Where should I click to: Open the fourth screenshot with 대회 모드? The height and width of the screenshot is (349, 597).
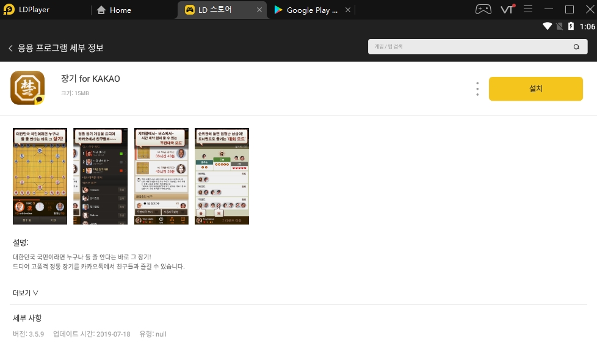[222, 176]
